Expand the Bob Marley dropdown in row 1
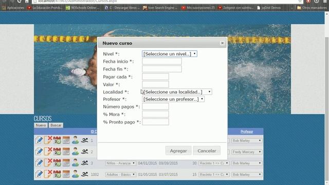The height and width of the screenshot is (185, 329). coord(247,140)
